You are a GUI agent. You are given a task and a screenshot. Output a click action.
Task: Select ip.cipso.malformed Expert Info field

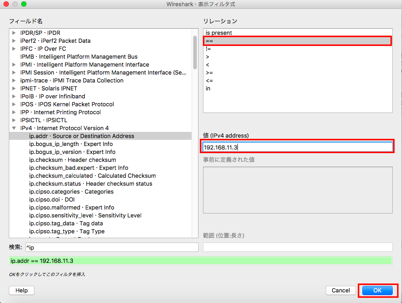click(x=100, y=208)
